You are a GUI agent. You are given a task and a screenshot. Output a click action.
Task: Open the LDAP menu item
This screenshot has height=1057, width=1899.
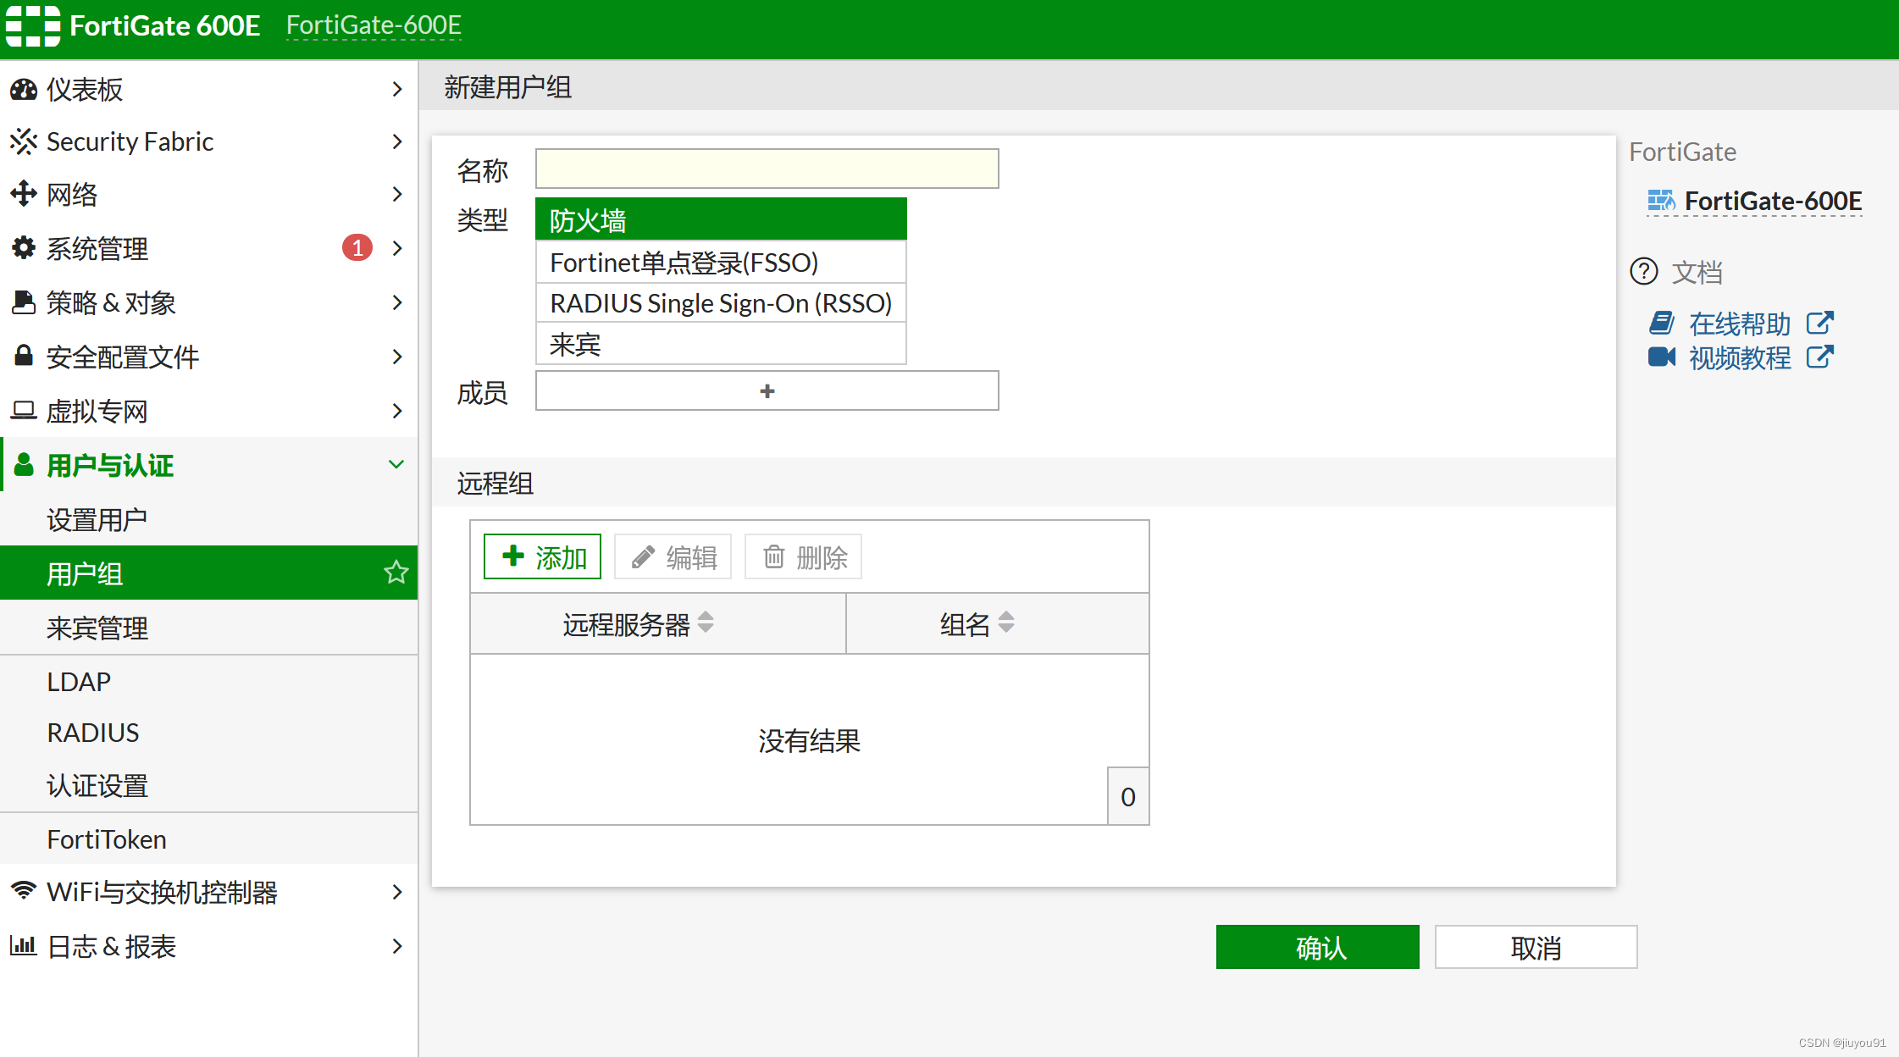(79, 682)
